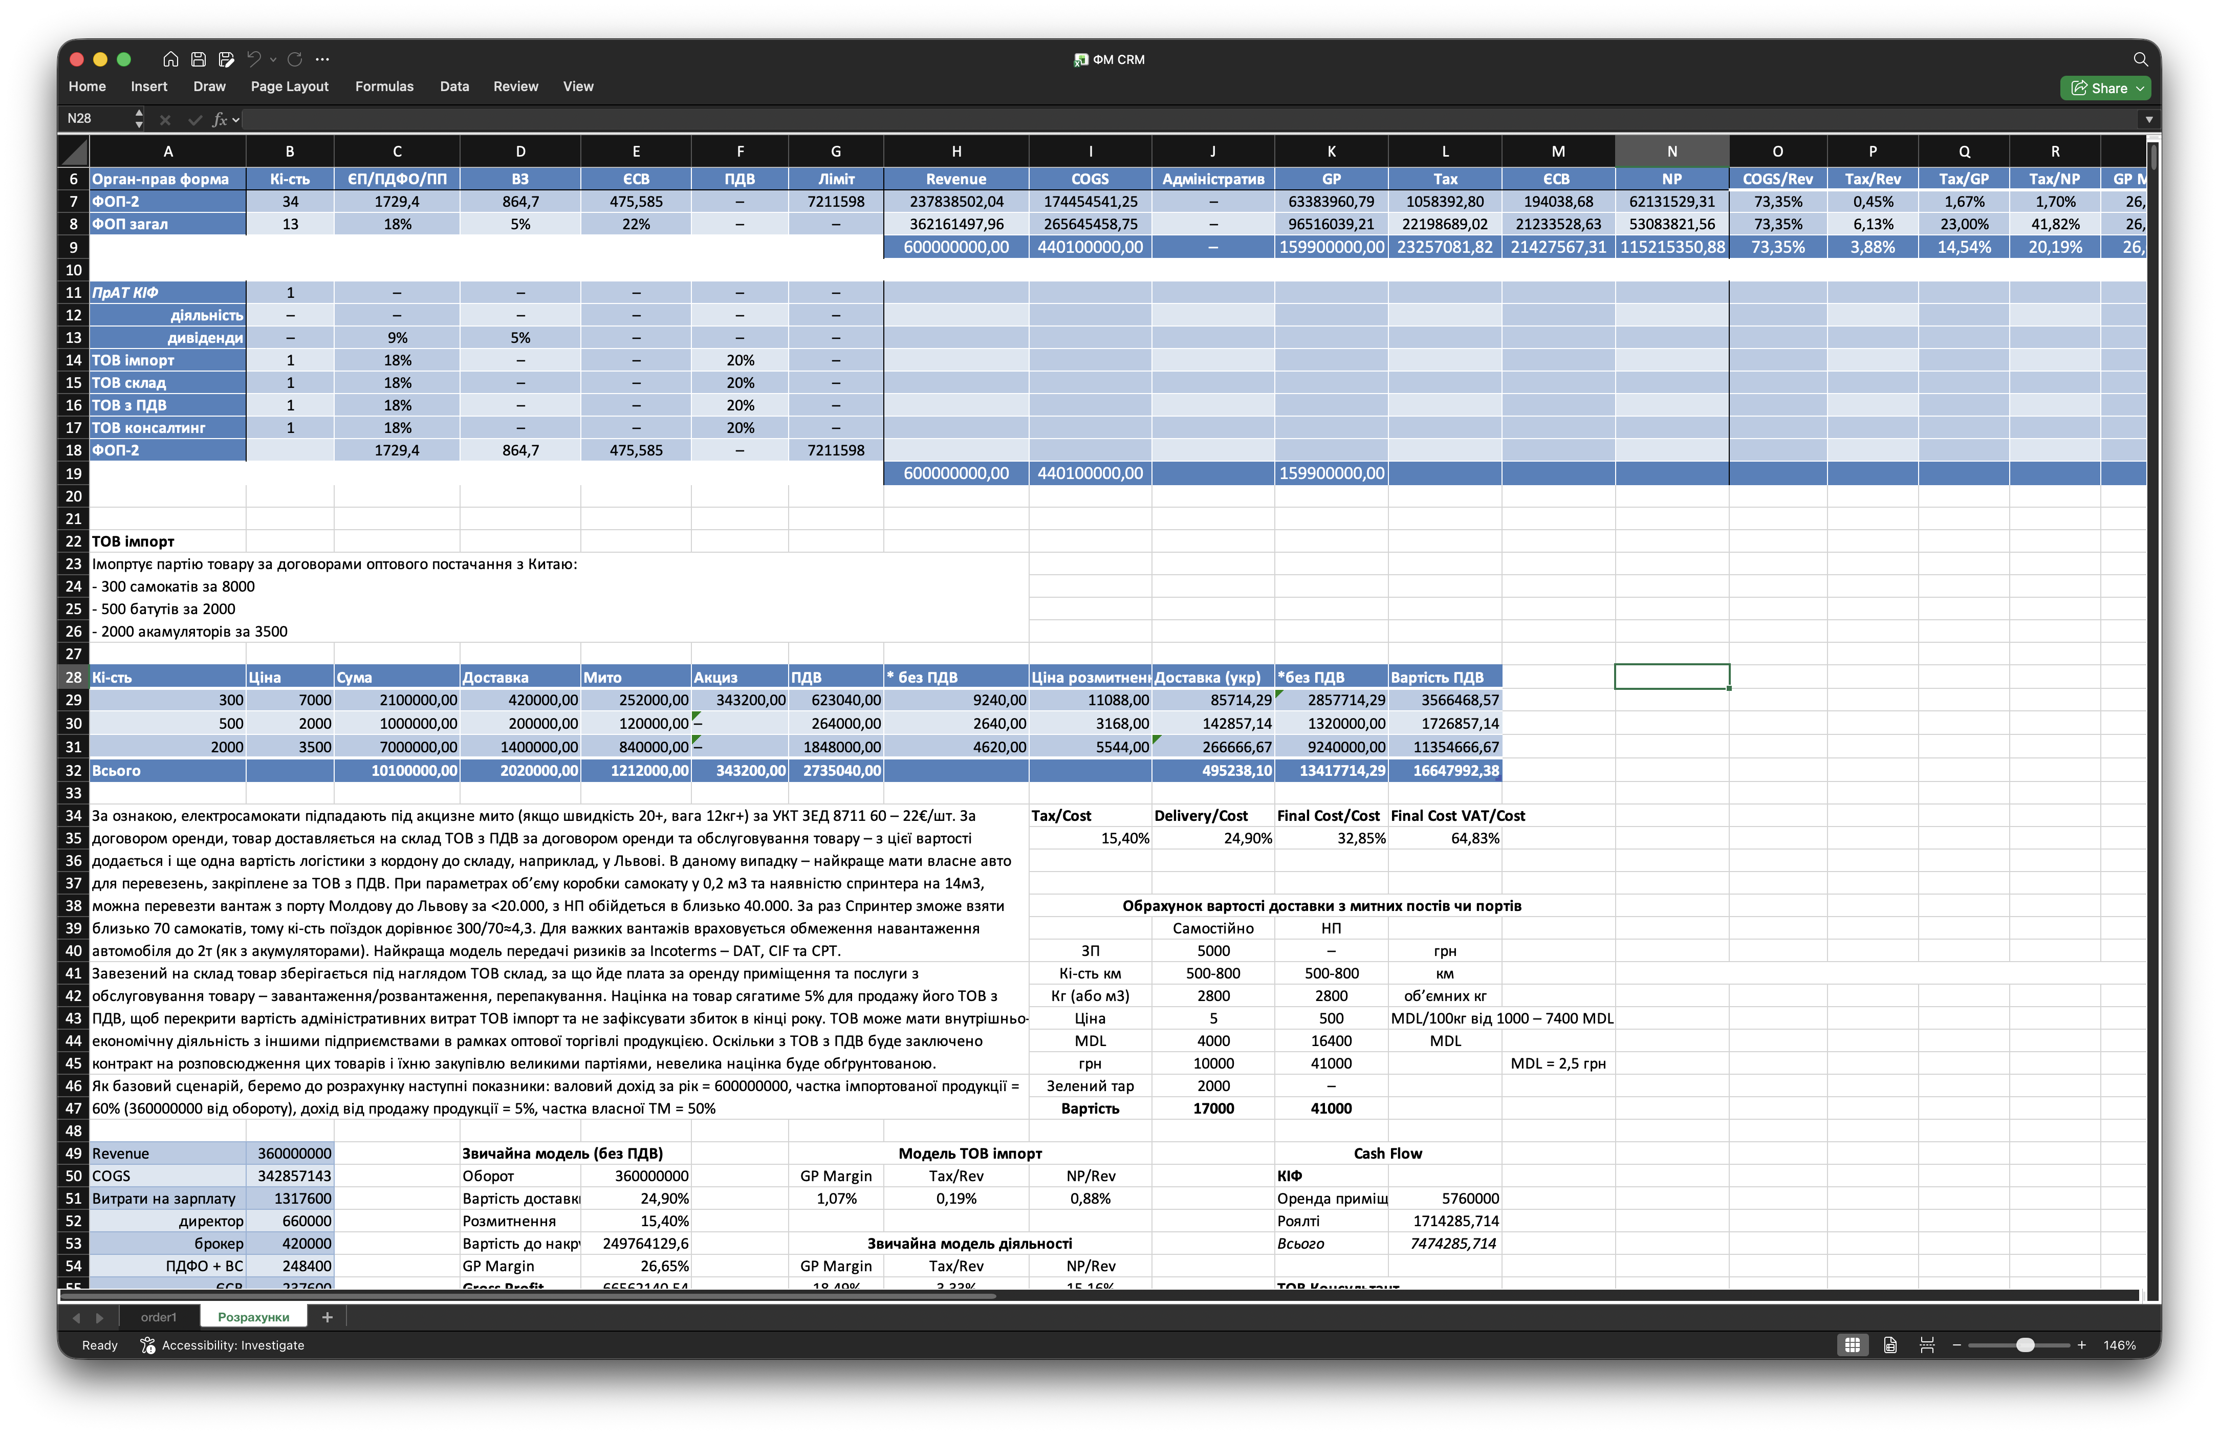This screenshot has width=2219, height=1435.
Task: Add a new sheet with the plus button
Action: click(x=327, y=1317)
